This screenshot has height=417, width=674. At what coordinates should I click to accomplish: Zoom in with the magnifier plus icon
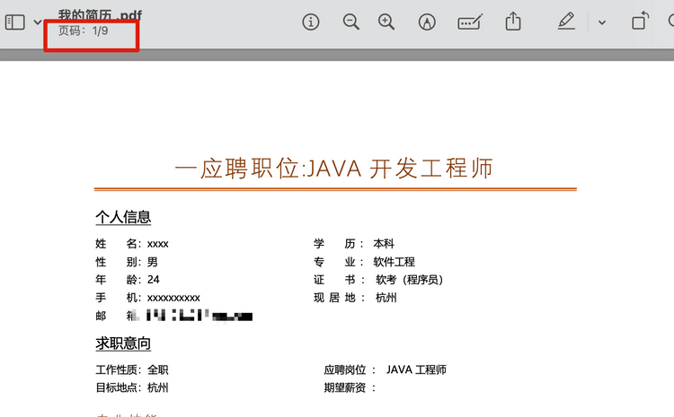[x=386, y=22]
